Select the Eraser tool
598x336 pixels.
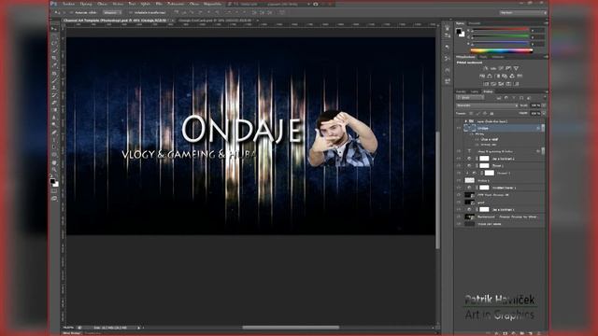pos(54,103)
